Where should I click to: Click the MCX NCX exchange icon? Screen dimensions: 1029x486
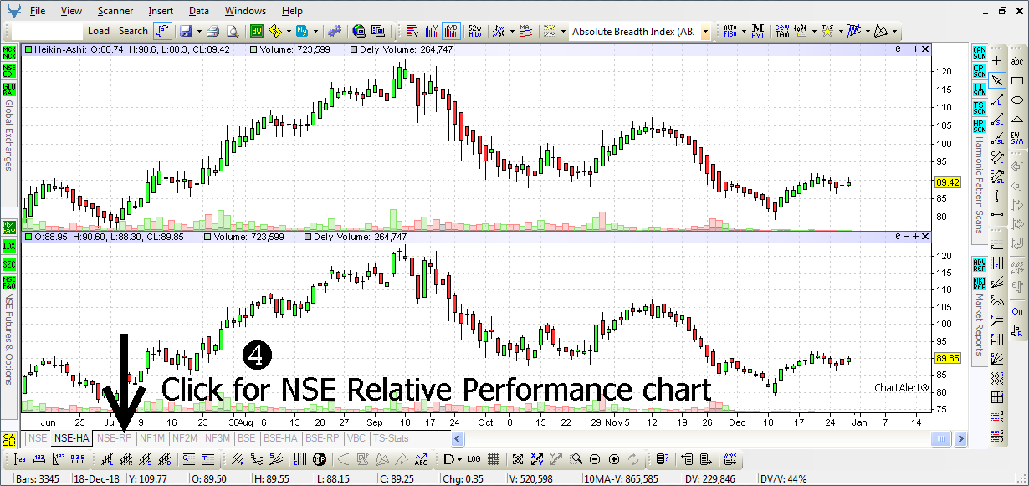9,53
